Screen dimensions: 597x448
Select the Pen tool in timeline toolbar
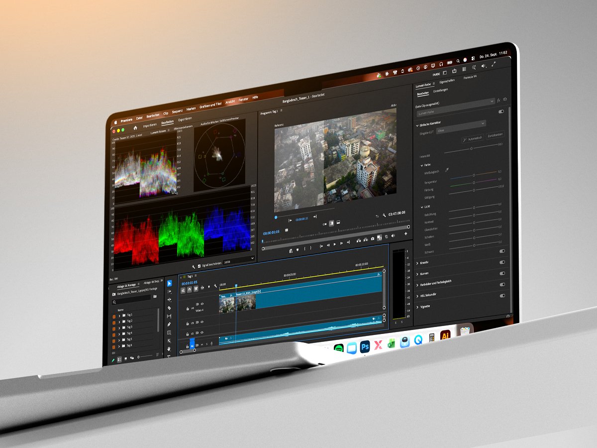169,325
